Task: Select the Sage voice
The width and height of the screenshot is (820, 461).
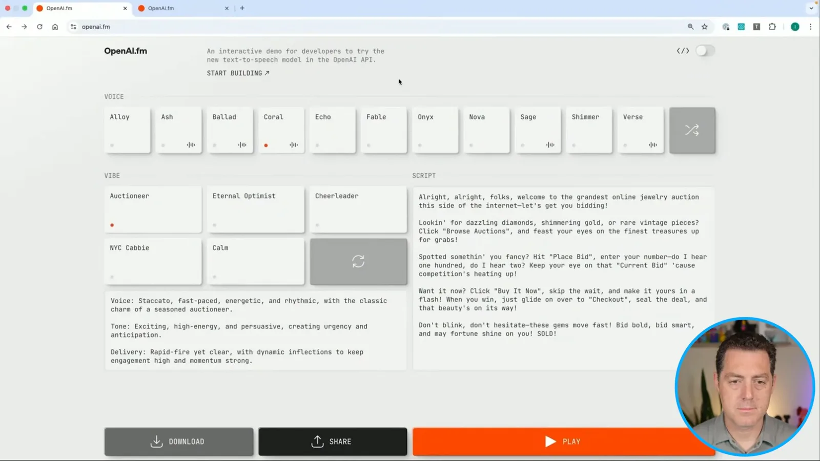Action: [x=538, y=130]
